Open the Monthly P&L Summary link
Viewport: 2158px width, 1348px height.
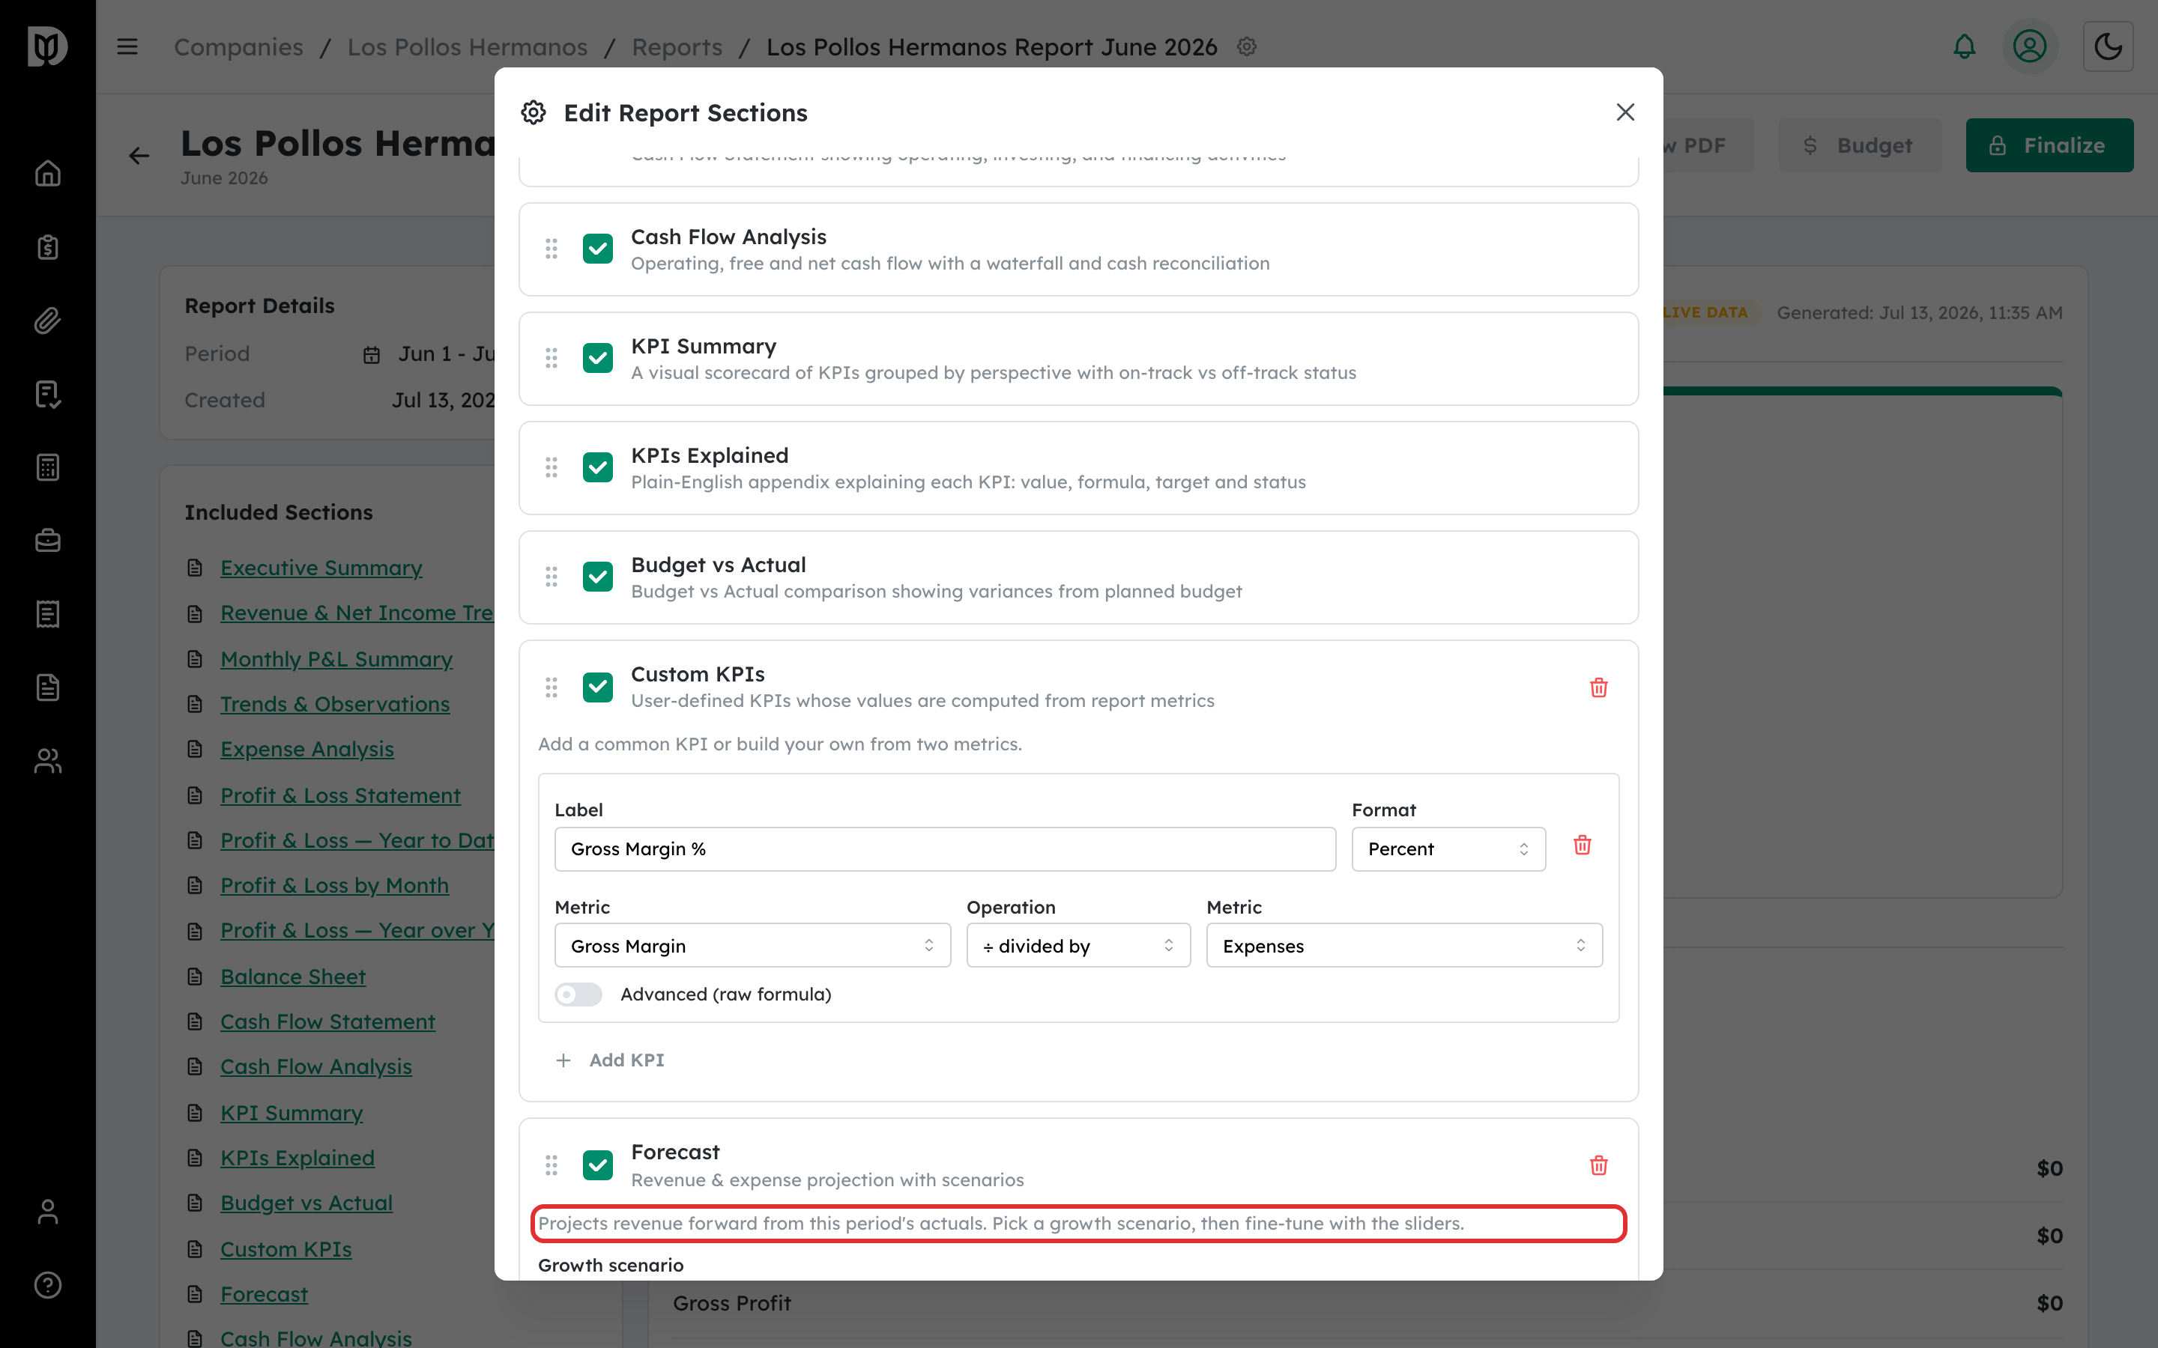pyautogui.click(x=336, y=659)
